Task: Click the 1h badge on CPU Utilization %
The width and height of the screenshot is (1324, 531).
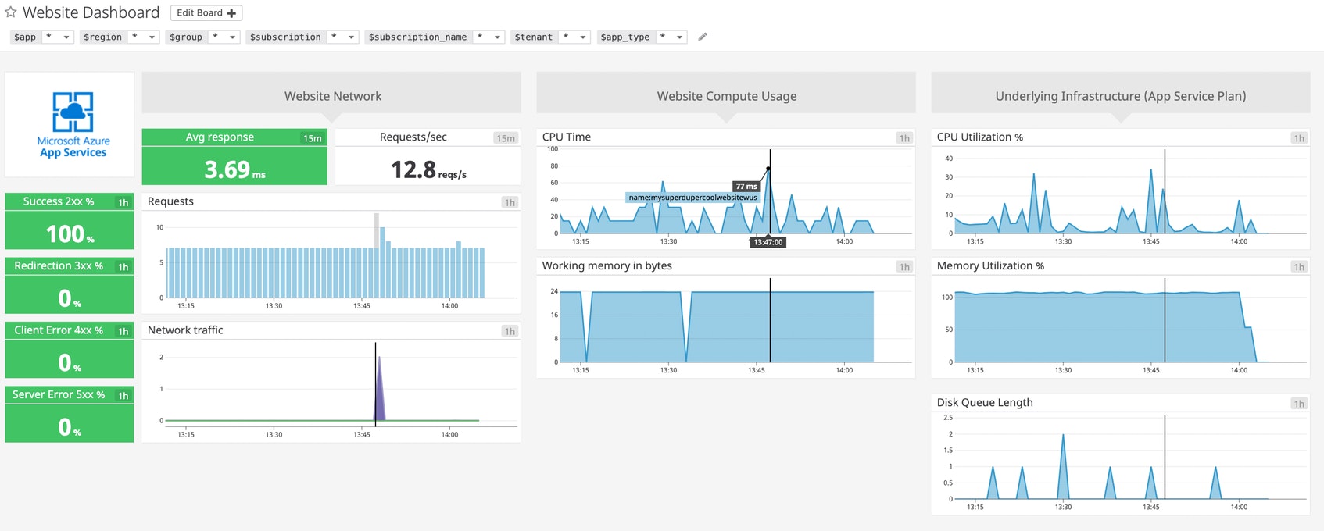Action: click(x=1299, y=138)
